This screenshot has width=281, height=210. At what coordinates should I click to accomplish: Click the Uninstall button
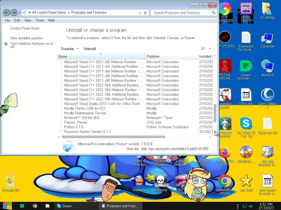[90, 49]
